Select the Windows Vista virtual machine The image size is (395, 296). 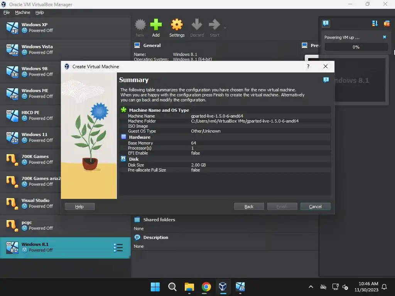tap(65, 50)
